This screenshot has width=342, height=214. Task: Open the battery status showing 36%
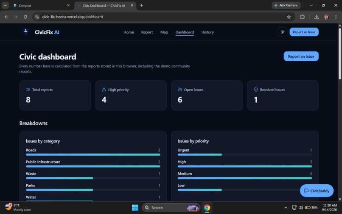311,208
